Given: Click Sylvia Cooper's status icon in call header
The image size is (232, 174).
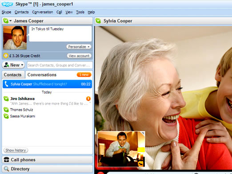Looking at the screenshot, I should [98, 21].
